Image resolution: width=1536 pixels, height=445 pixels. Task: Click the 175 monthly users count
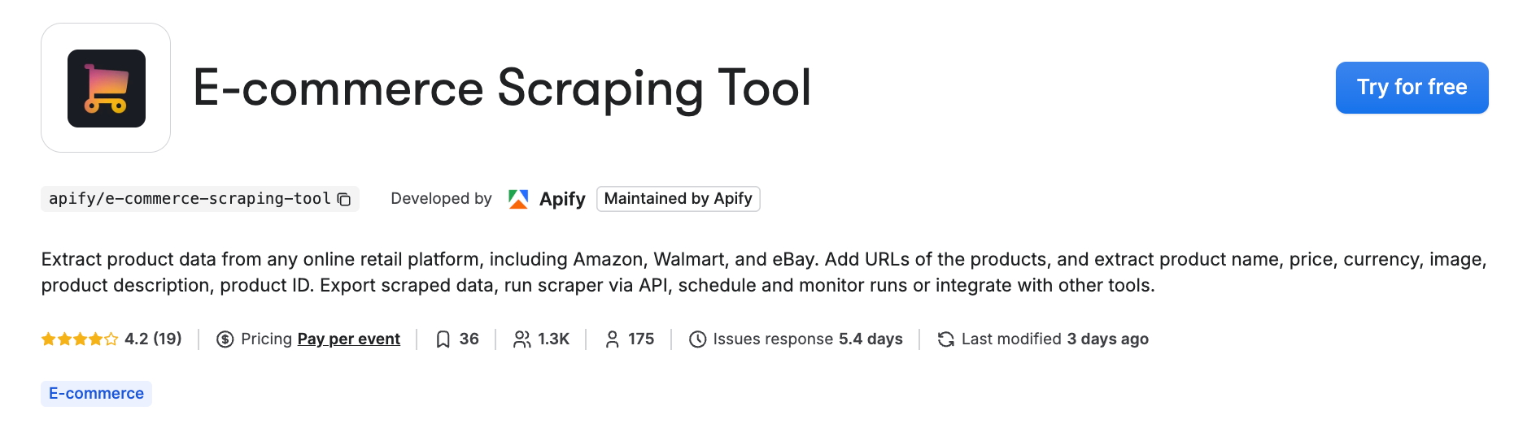click(641, 339)
